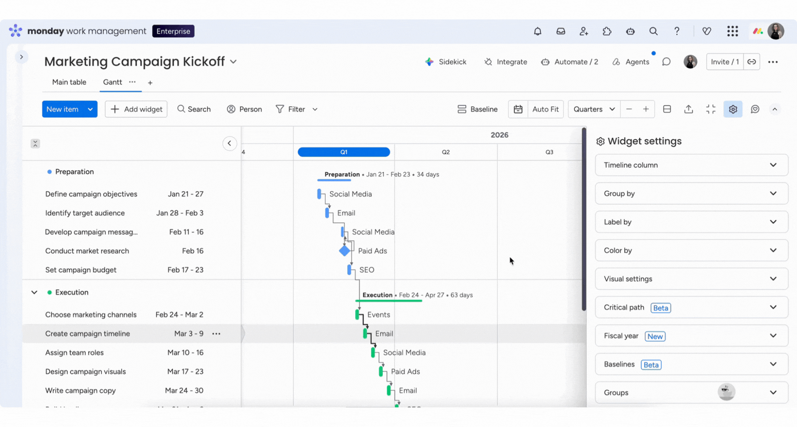Toggle fullscreen mode for the Gantt
The height and width of the screenshot is (427, 797).
point(711,109)
